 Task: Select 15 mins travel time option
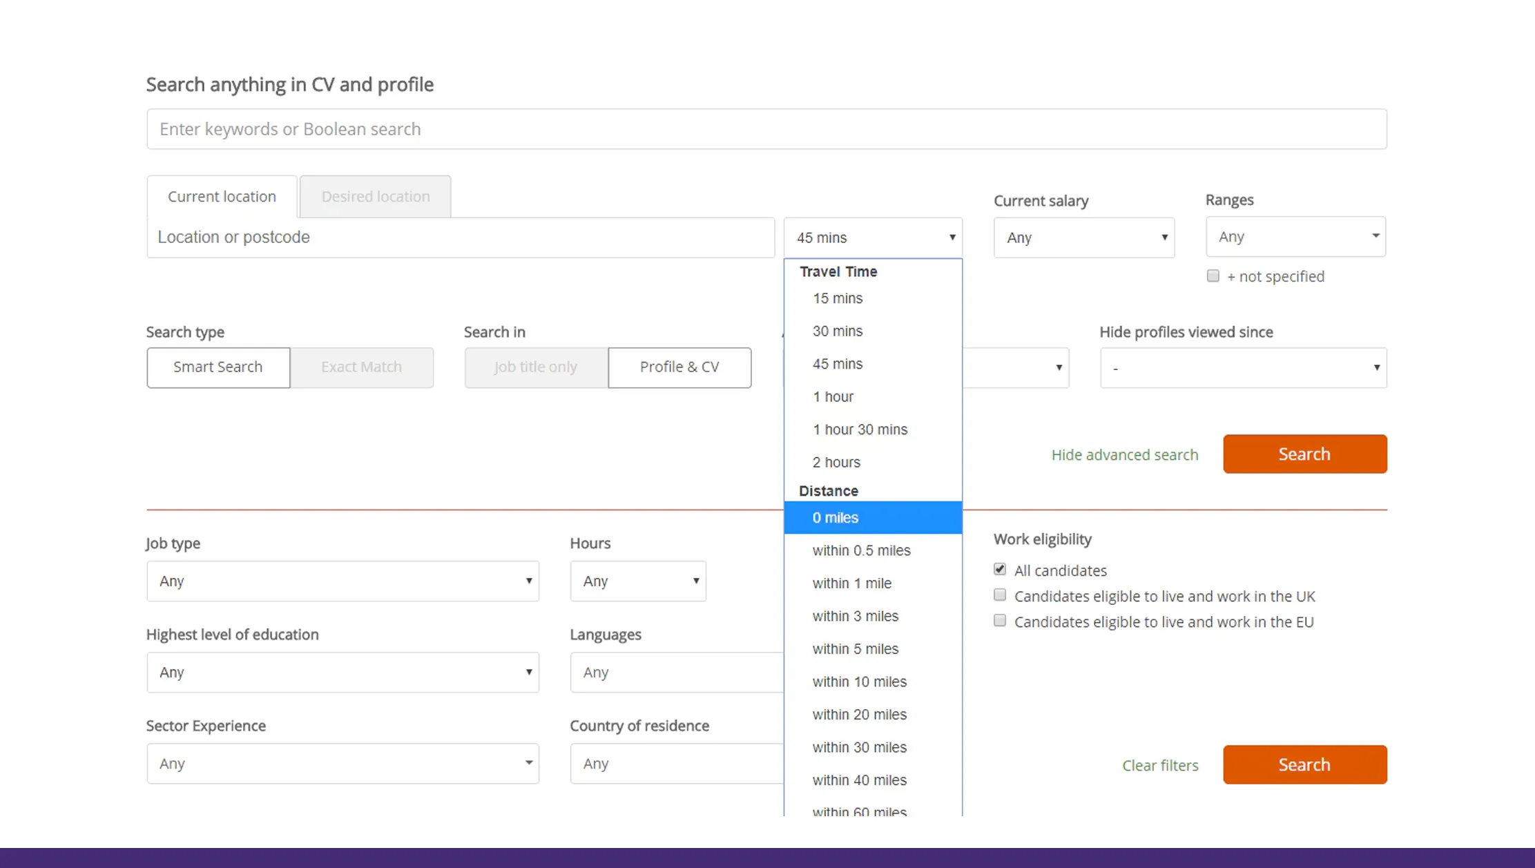[x=837, y=298]
